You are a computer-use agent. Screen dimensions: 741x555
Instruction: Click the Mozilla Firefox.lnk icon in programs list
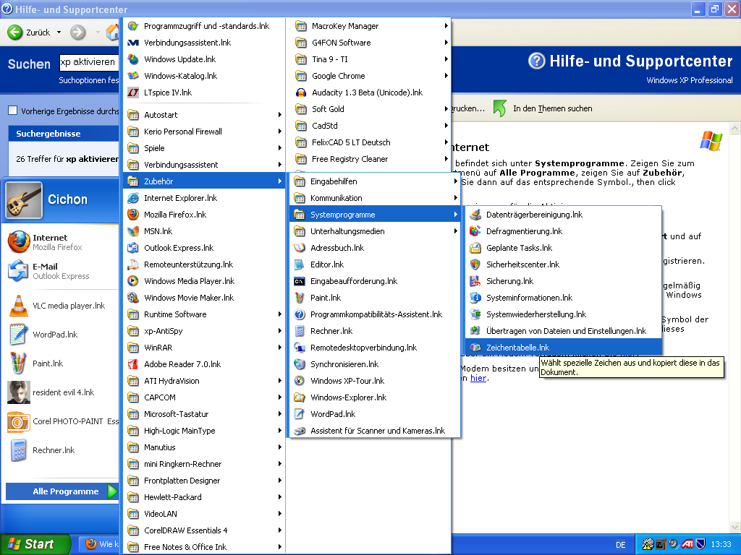click(x=133, y=214)
